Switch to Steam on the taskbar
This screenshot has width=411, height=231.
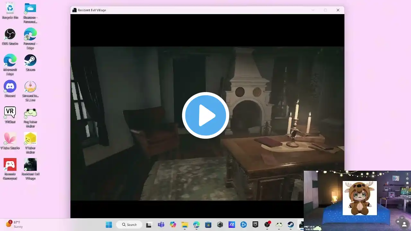pyautogui.click(x=291, y=225)
